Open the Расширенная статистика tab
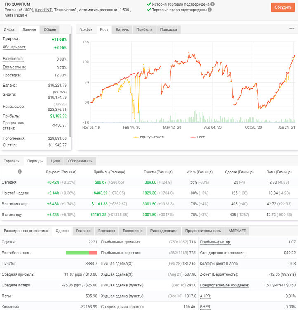This screenshot has height=310, width=298. click(x=26, y=231)
